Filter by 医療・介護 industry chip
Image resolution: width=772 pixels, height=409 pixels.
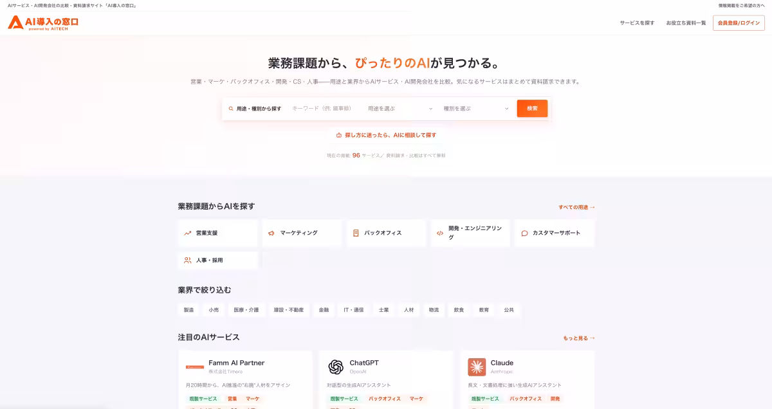click(246, 310)
